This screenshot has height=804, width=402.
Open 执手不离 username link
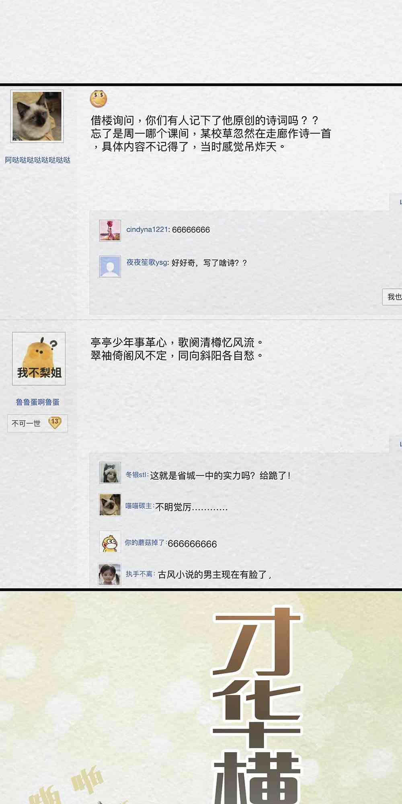click(x=139, y=574)
